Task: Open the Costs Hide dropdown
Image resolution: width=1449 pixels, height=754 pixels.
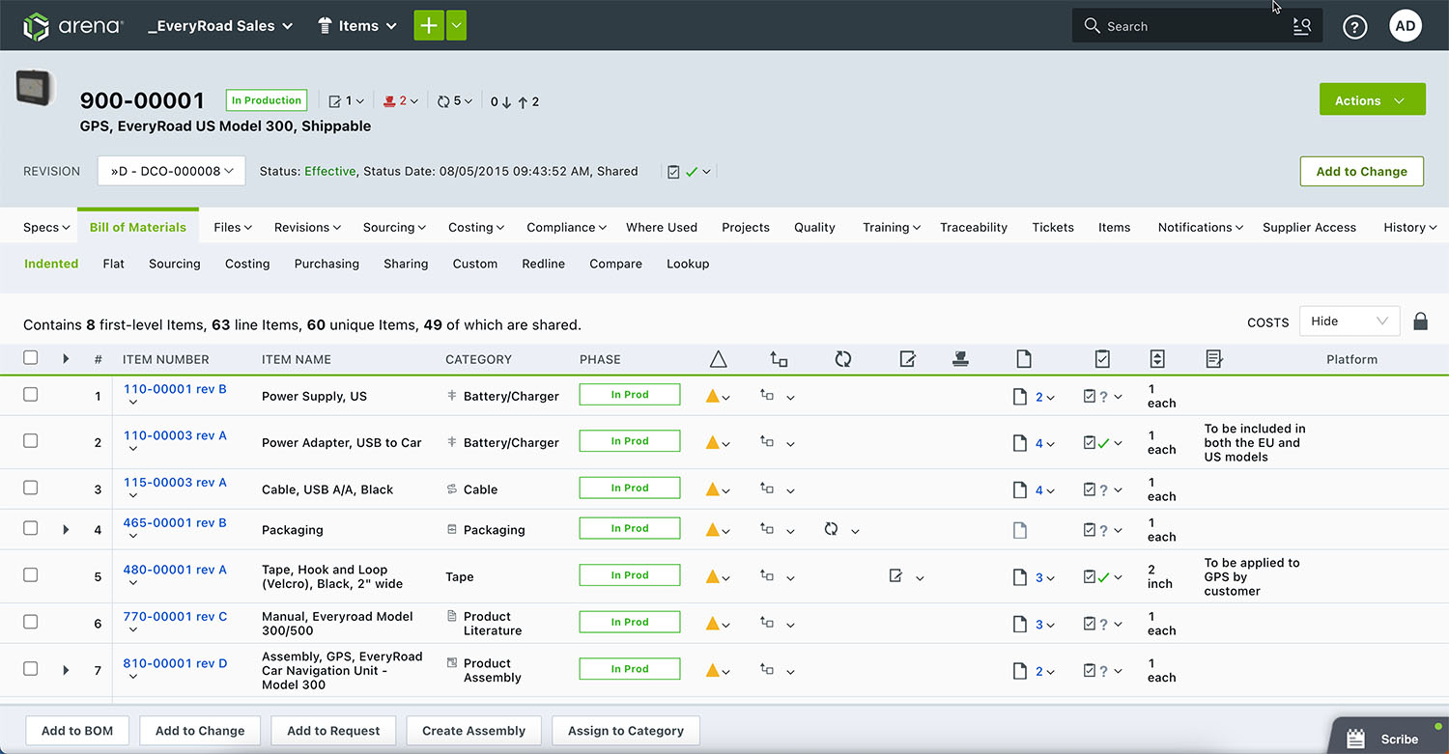Action: pyautogui.click(x=1349, y=321)
